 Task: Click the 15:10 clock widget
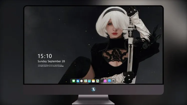[45, 56]
